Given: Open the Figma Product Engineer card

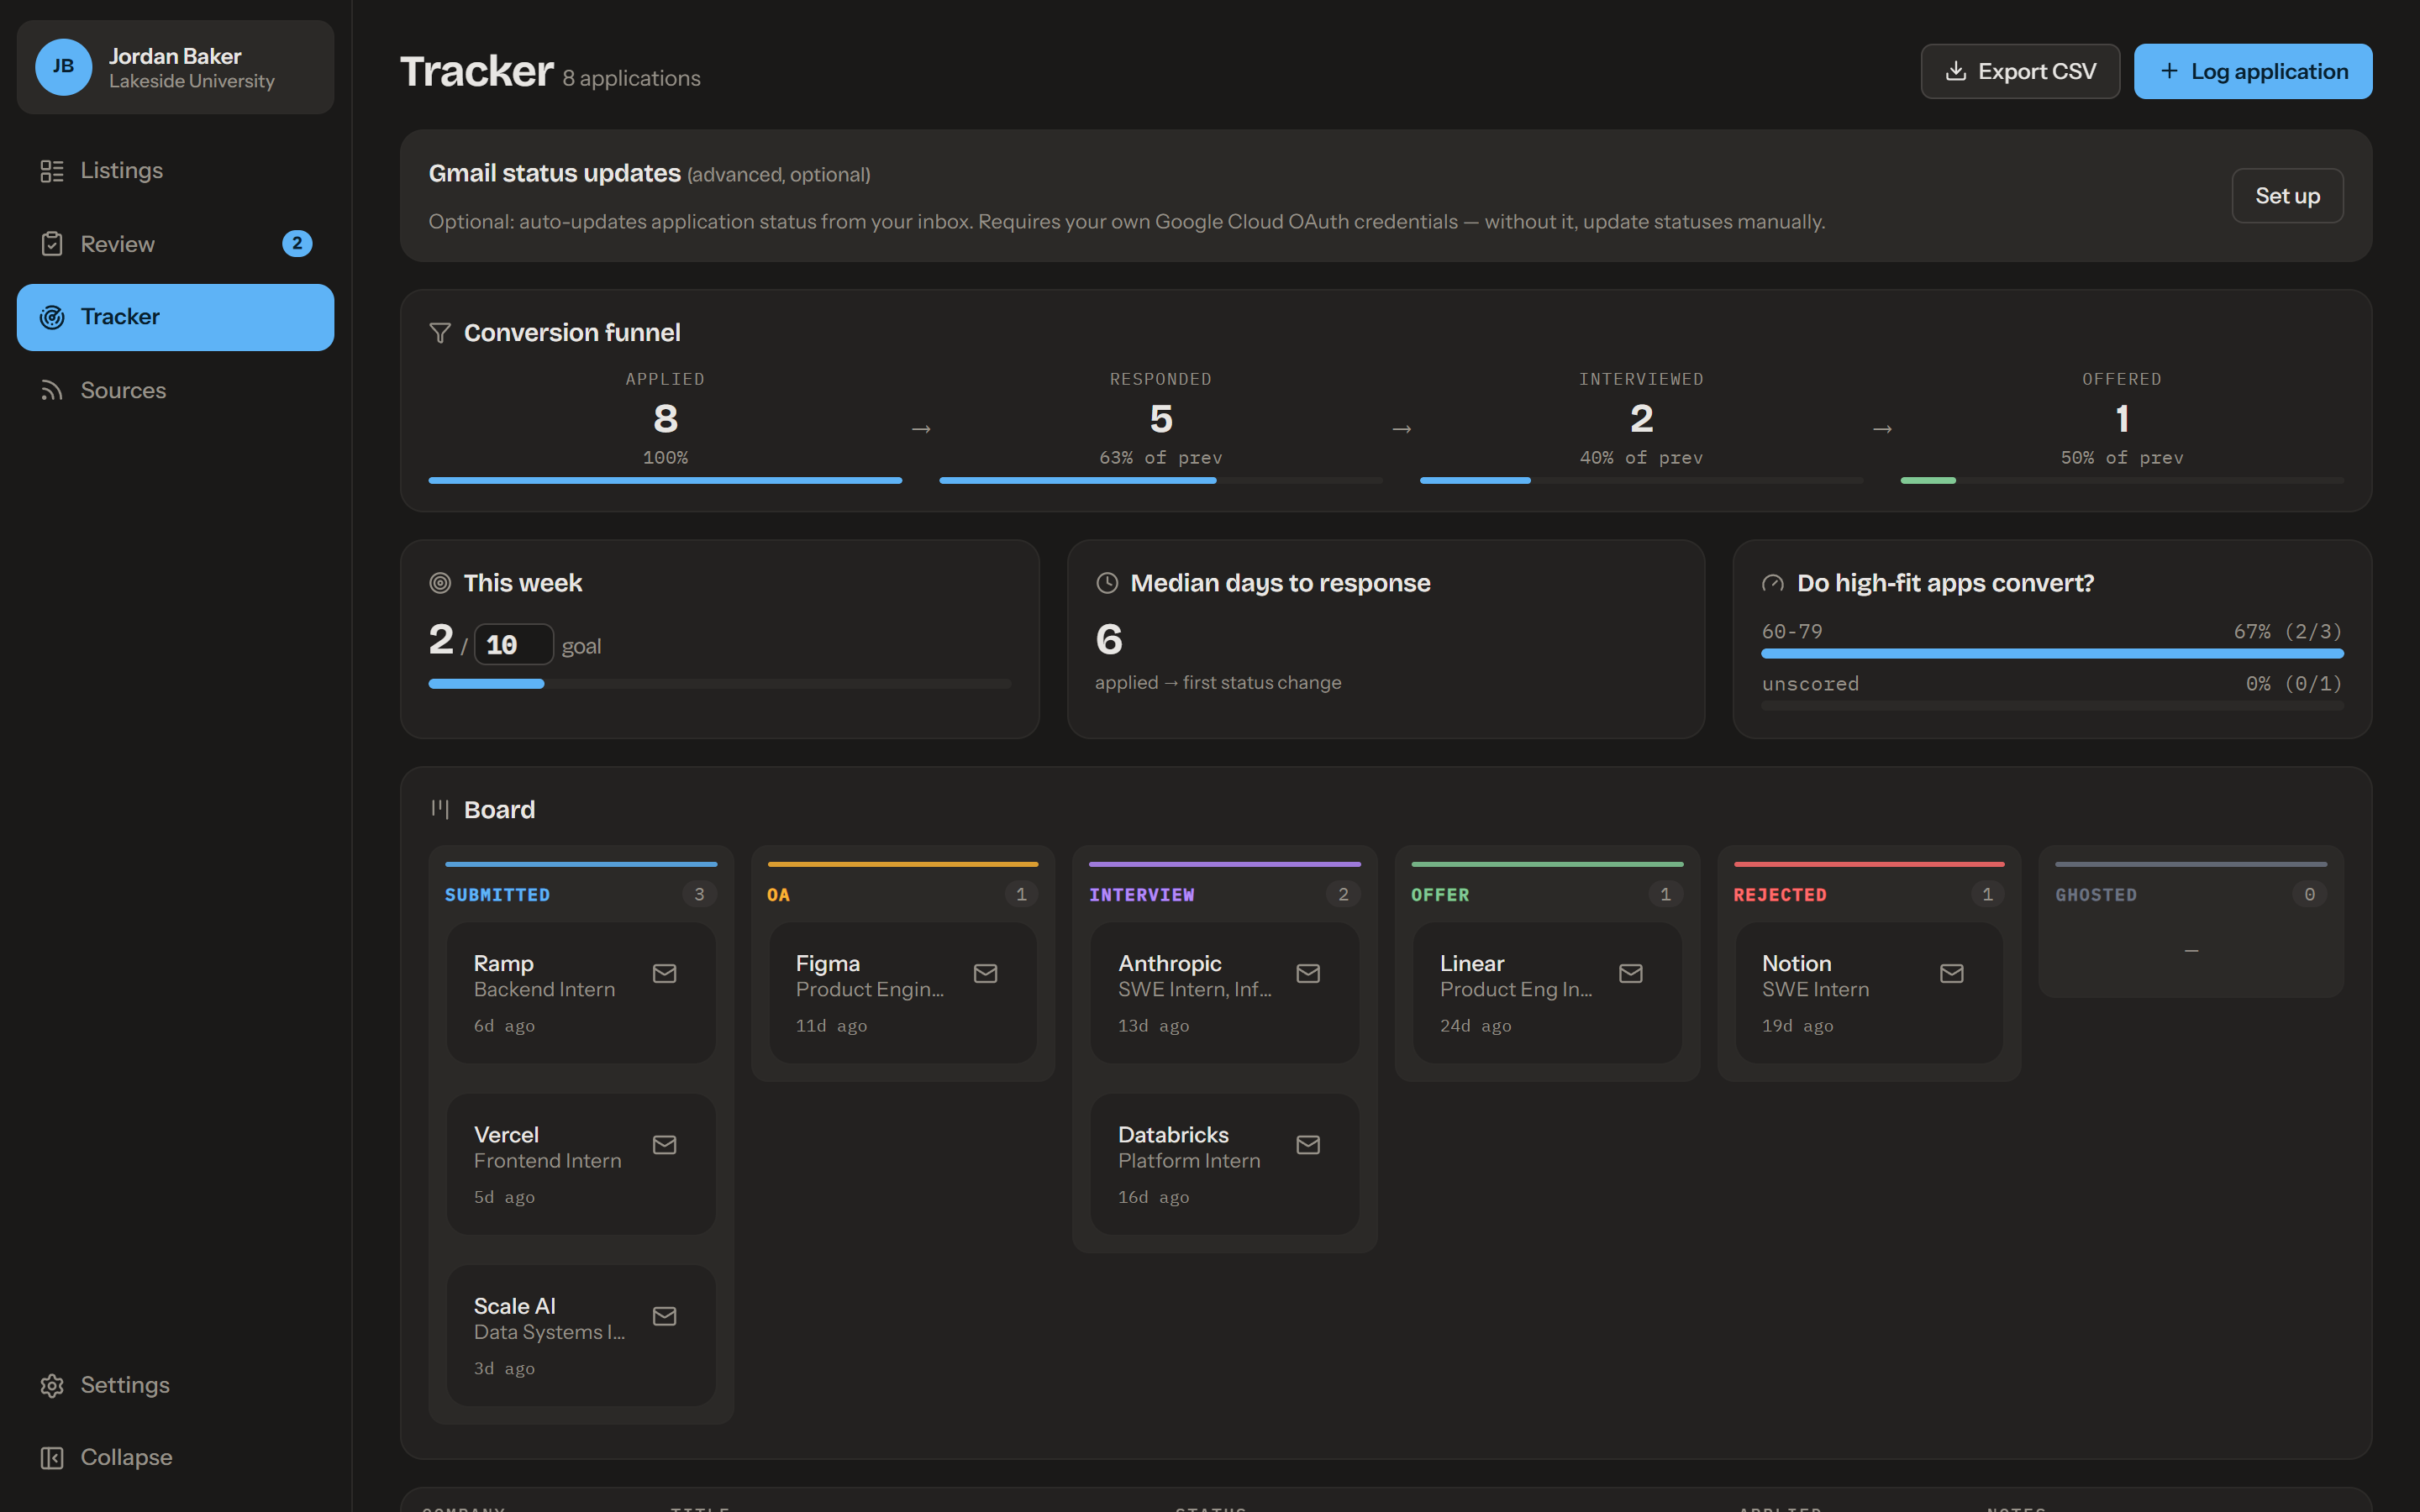Looking at the screenshot, I should click(x=903, y=993).
